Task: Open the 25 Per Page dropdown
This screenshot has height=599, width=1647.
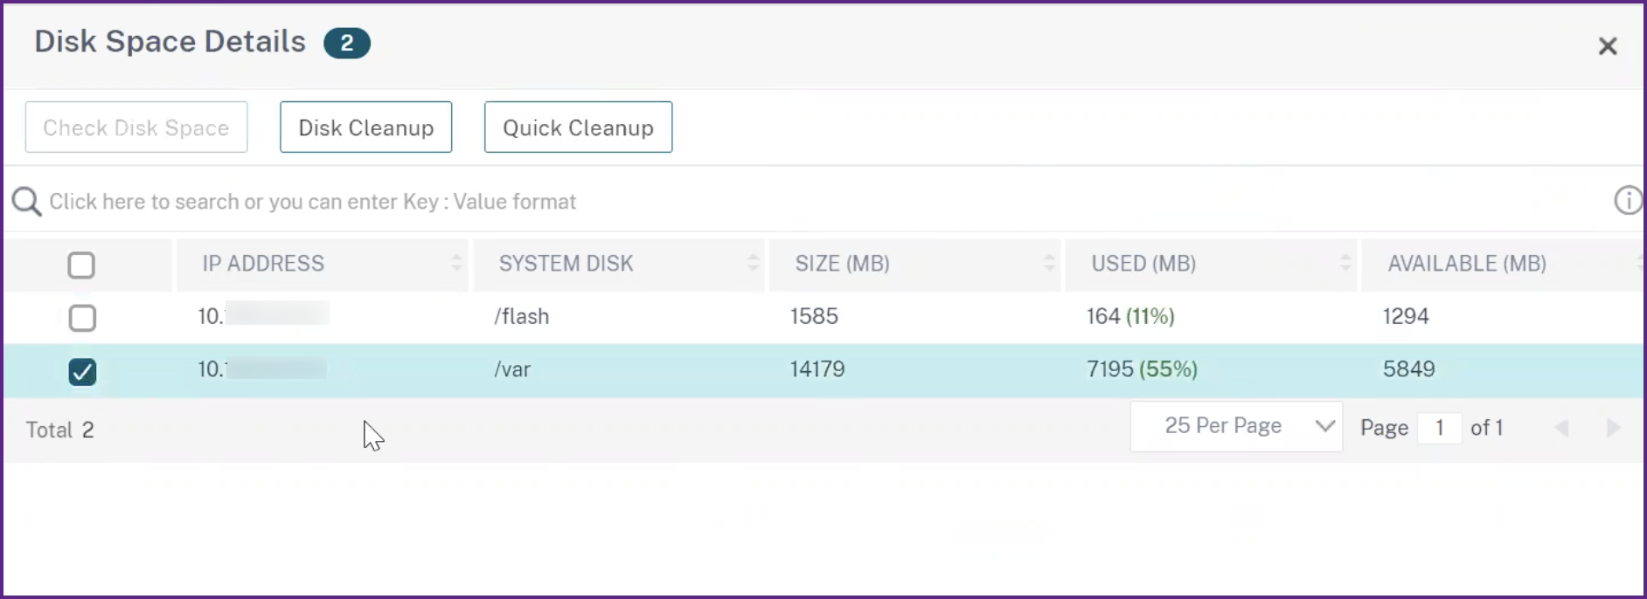Action: 1236,426
